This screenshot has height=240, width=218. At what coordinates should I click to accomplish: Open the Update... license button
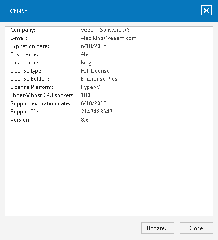pos(158,228)
